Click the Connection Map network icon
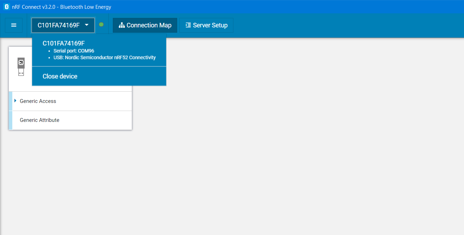Screen dimensions: 464x235 tap(121, 25)
